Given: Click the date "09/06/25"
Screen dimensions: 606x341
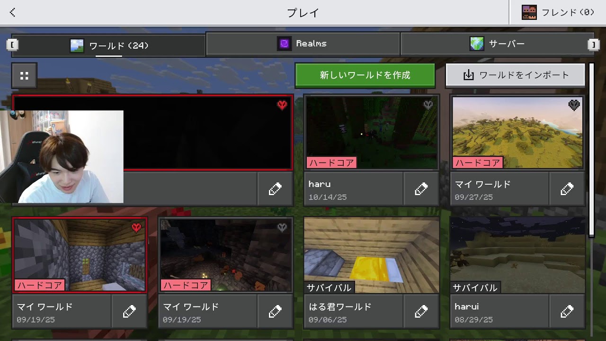Looking at the screenshot, I should tap(328, 320).
